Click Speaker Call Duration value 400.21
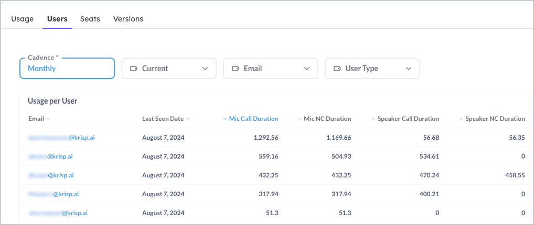534x225 pixels. point(429,195)
